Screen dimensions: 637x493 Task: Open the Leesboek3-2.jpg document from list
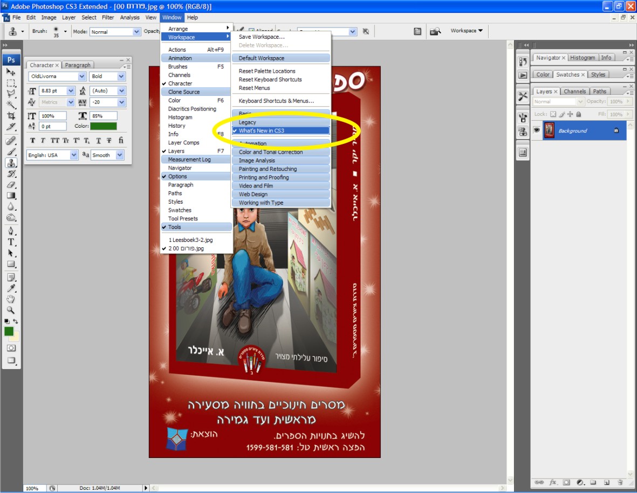(x=196, y=240)
